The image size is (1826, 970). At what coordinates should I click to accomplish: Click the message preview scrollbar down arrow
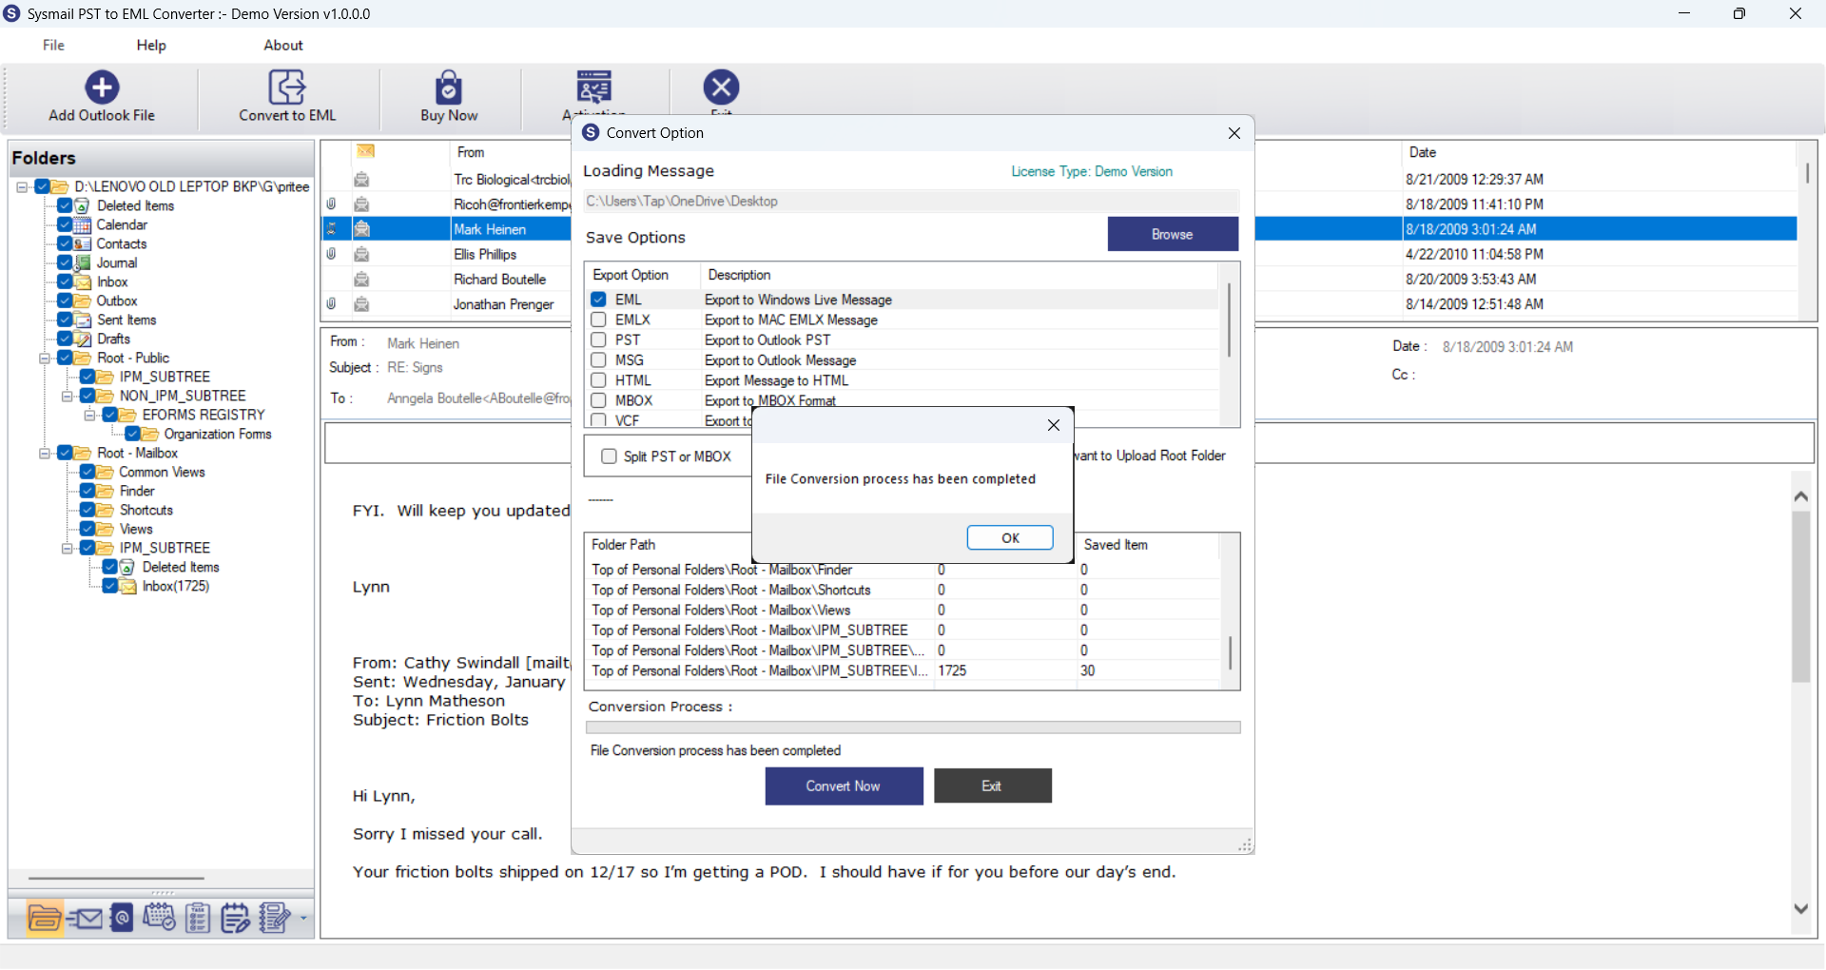click(1801, 908)
